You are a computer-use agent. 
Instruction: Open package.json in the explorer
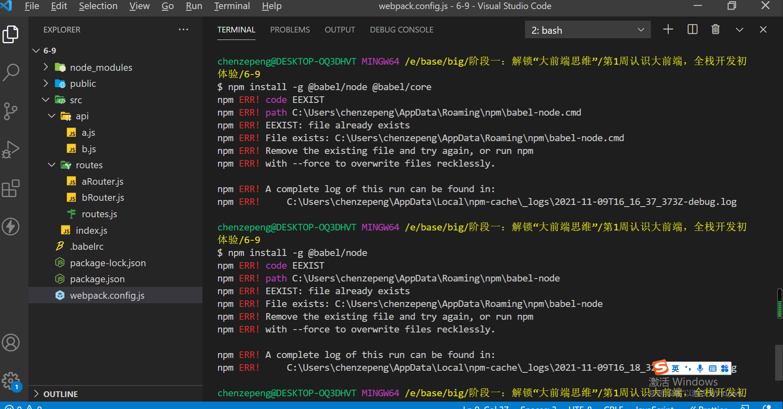coord(97,279)
